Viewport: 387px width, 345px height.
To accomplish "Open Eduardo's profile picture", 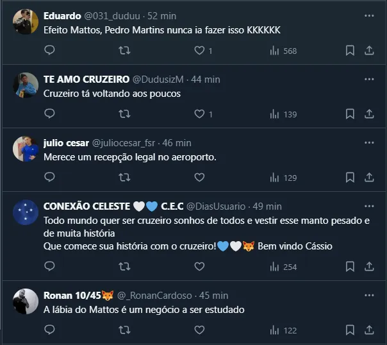I will pos(26,22).
